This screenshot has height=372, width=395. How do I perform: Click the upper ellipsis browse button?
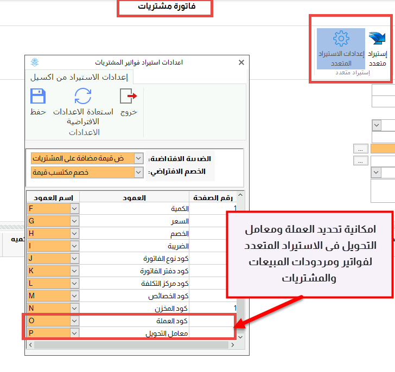point(360,149)
